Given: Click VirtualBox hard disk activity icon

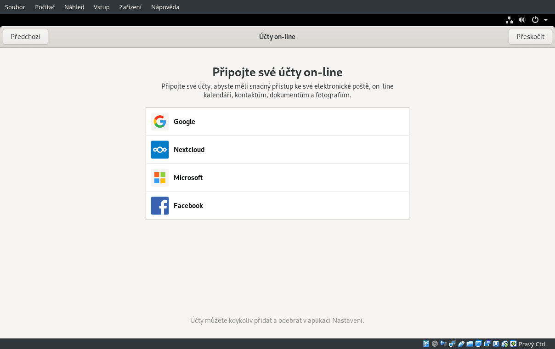Looking at the screenshot, I should tap(426, 344).
